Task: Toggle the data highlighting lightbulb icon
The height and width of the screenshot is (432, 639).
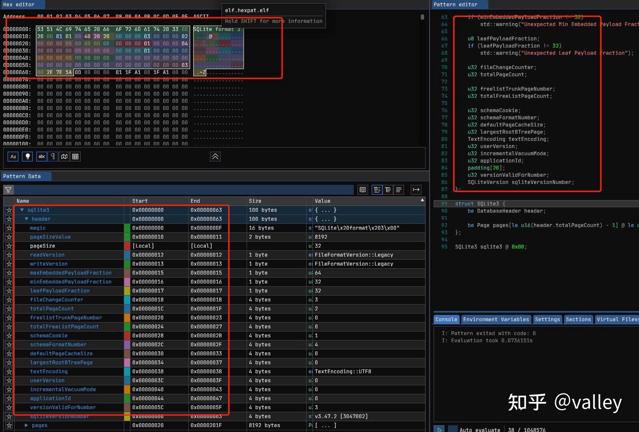Action: coord(27,156)
